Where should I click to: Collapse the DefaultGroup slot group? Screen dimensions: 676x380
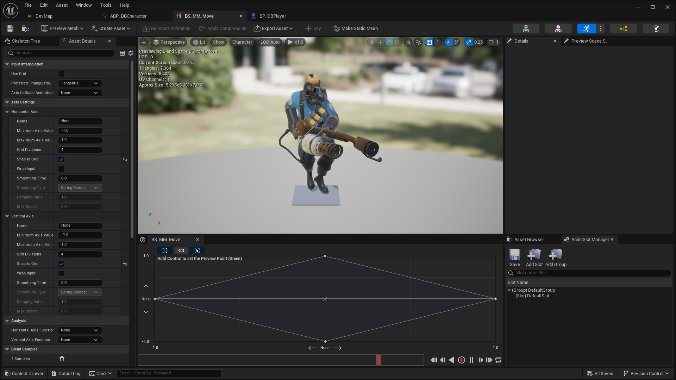[509, 290]
